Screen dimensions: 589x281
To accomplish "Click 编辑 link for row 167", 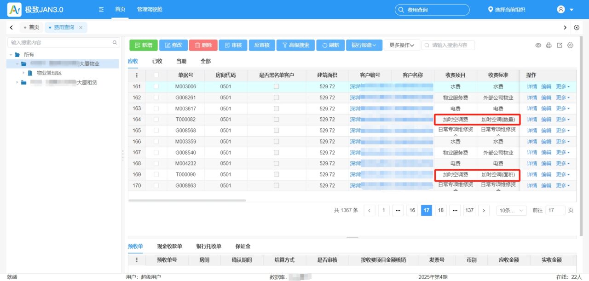I will pos(546,153).
